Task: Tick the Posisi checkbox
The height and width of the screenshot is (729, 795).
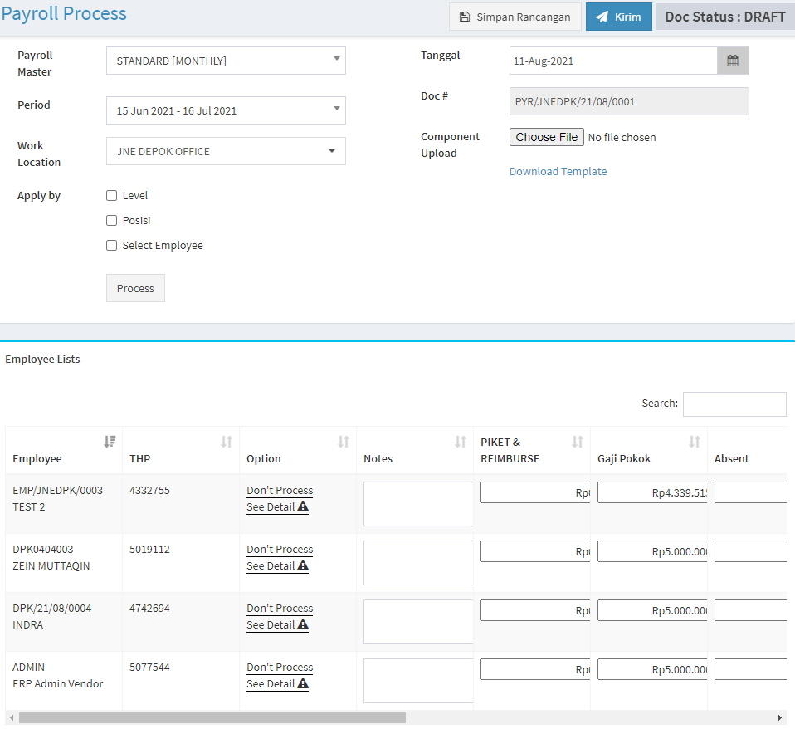Action: (x=111, y=221)
